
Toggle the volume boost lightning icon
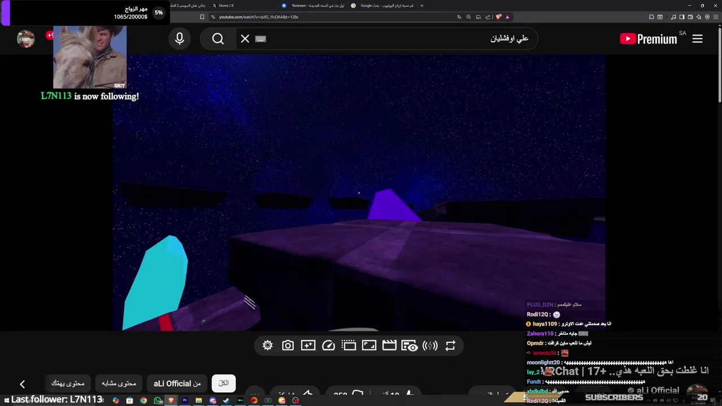pos(430,346)
